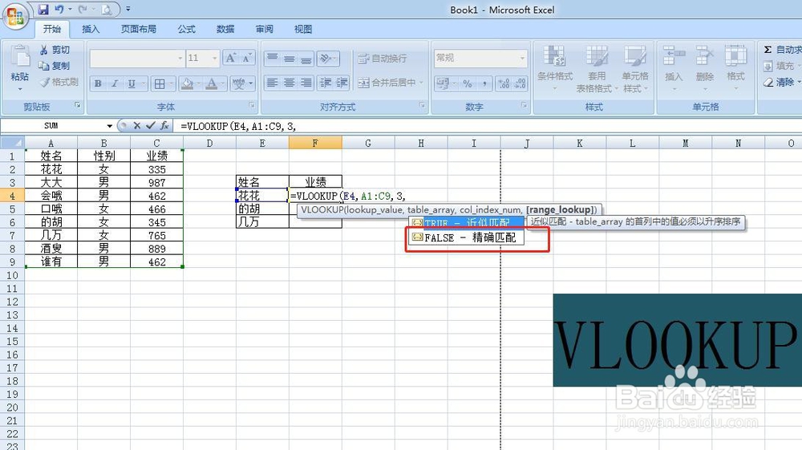Delete cells with 删除

coord(704,68)
